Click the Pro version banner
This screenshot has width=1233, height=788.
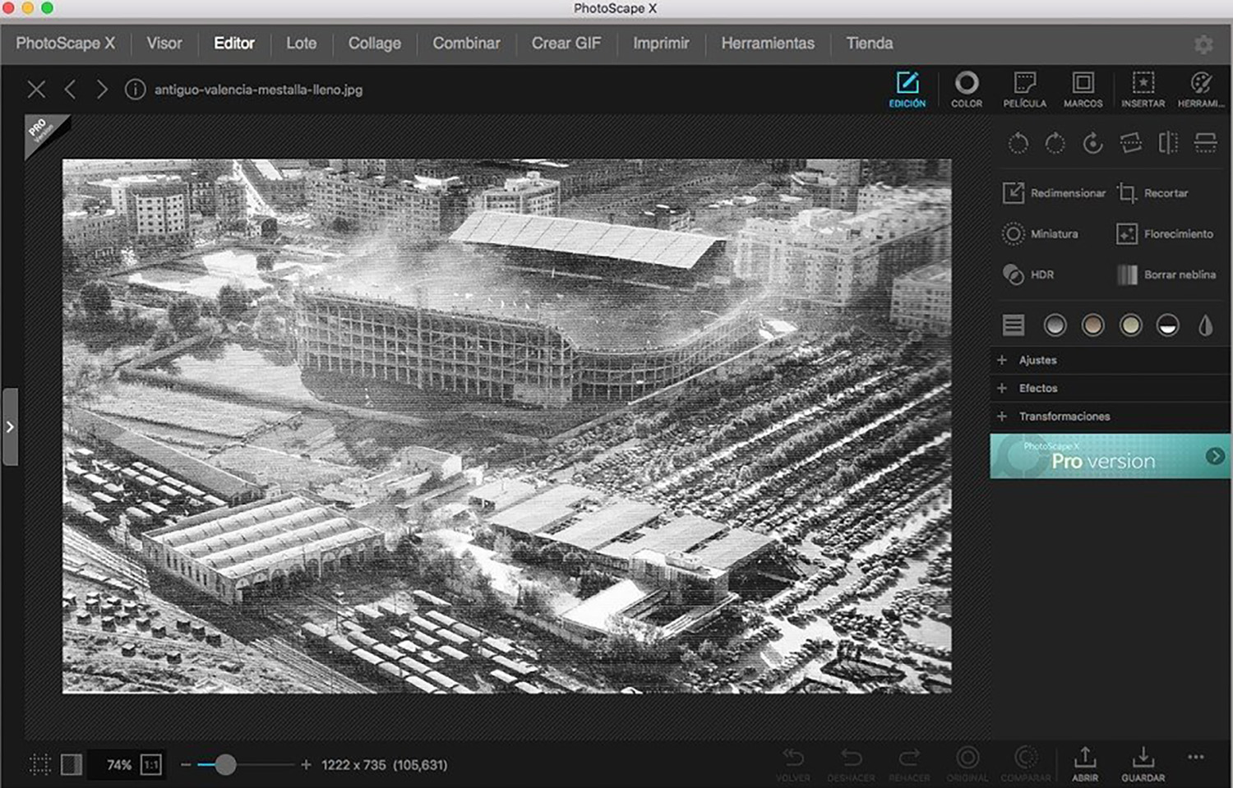point(1110,456)
